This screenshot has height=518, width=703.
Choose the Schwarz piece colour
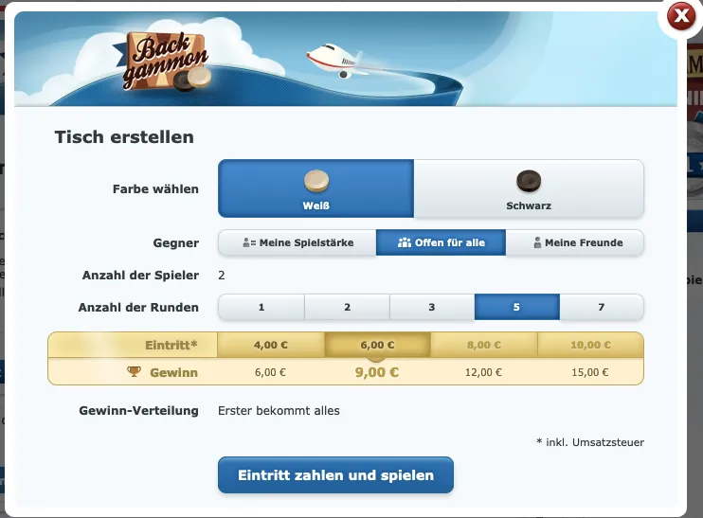[529, 188]
